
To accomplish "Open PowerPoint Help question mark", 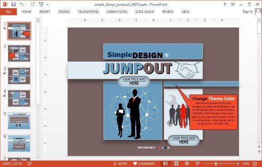I will (225, 5).
